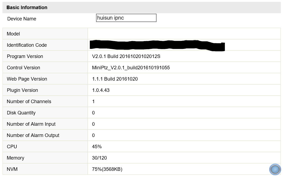Click the Number of Alarm Input label
Image resolution: width=283 pixels, height=177 pixels.
31,124
